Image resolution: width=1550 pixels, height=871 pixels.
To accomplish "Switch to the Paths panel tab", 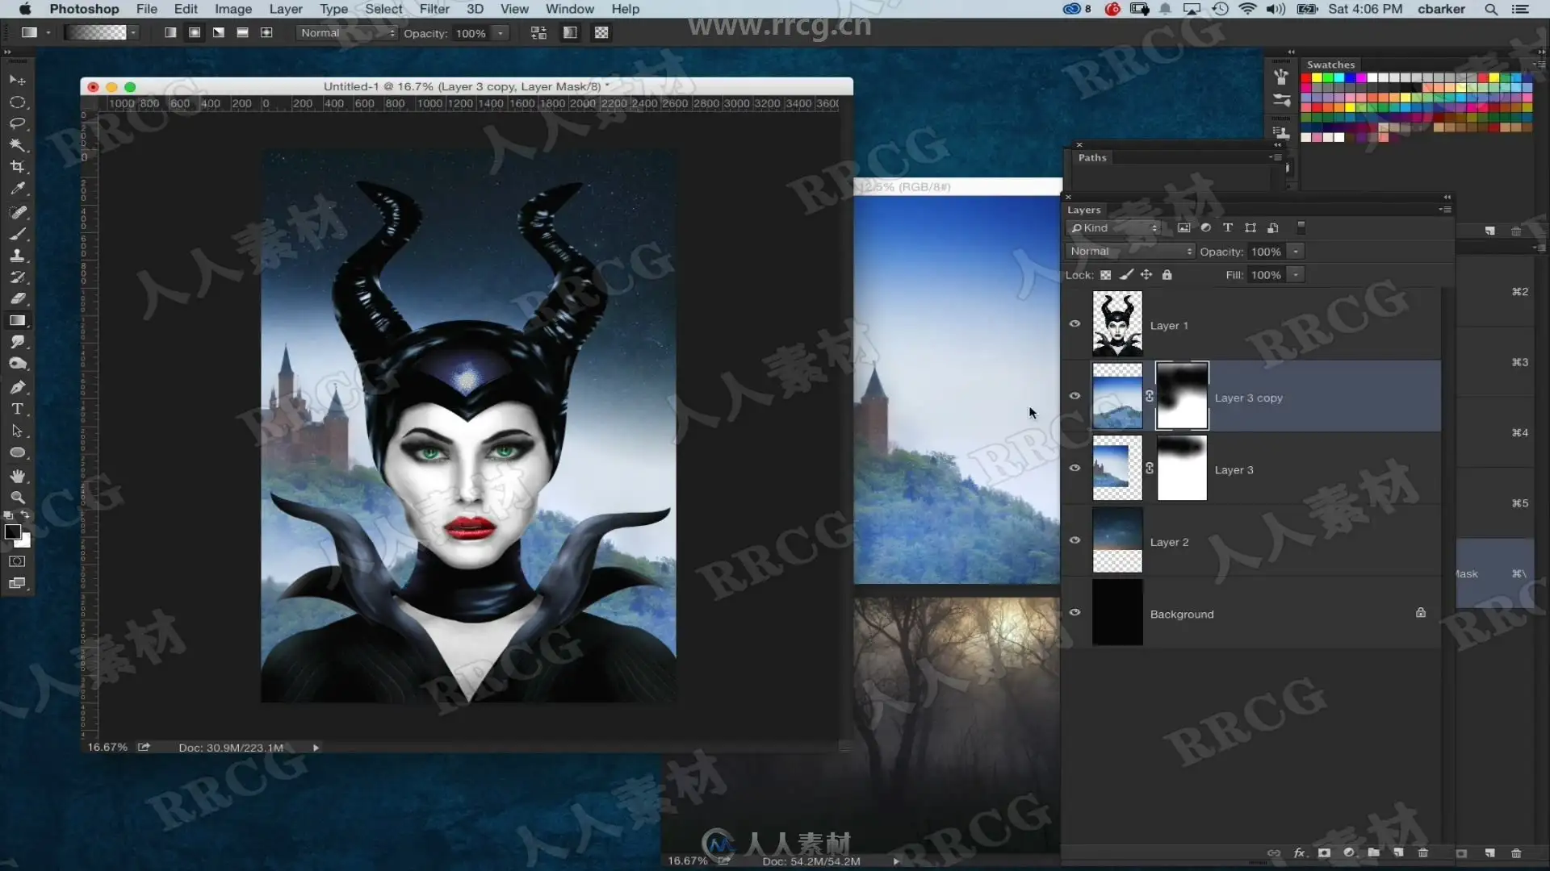I will tap(1092, 158).
